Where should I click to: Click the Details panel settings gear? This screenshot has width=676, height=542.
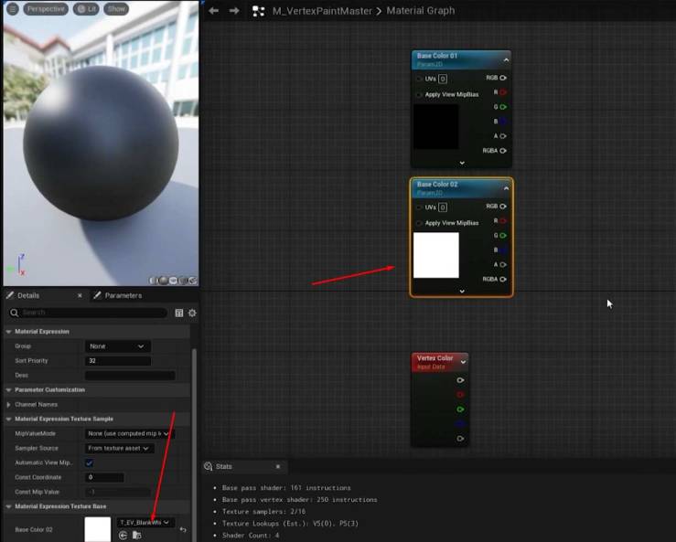(x=192, y=314)
